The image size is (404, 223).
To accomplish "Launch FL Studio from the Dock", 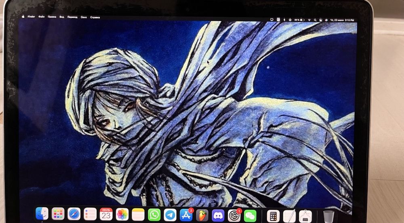I will (x=202, y=215).
